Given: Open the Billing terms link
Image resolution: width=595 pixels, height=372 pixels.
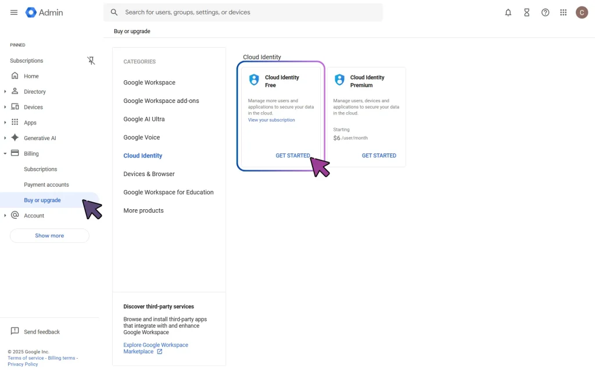Looking at the screenshot, I should click(62, 358).
